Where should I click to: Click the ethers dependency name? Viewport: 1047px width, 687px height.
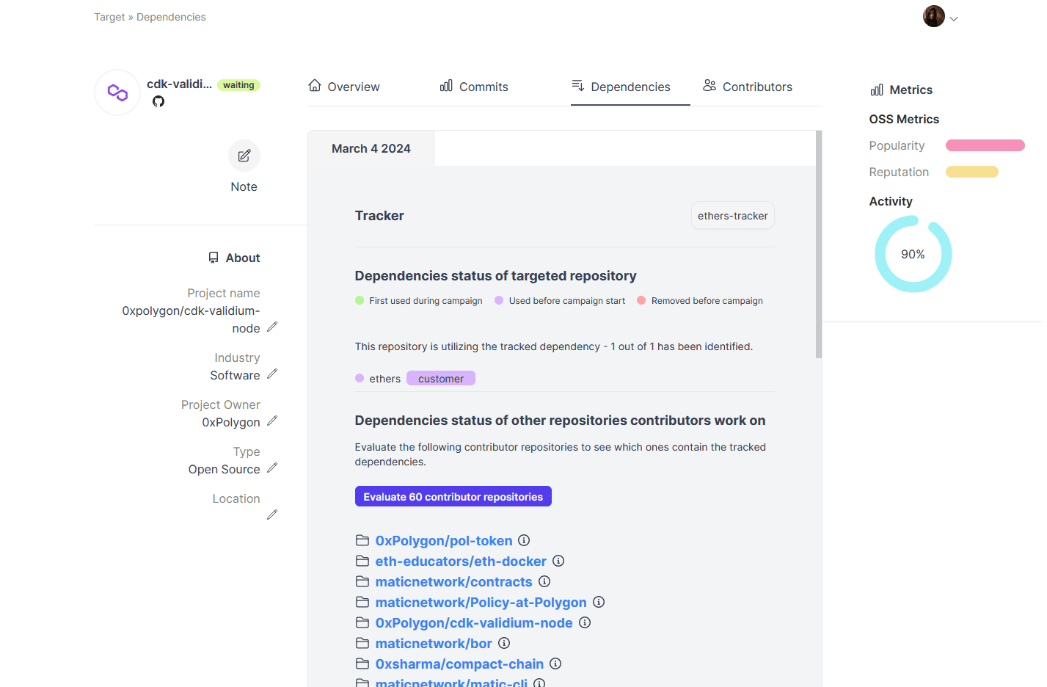point(385,379)
